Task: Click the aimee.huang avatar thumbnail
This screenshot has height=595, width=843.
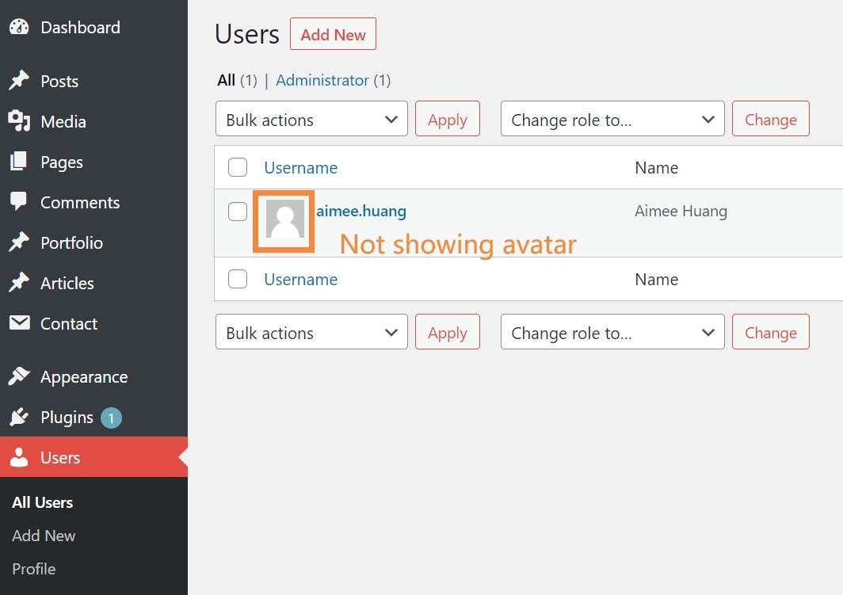Action: pos(284,219)
